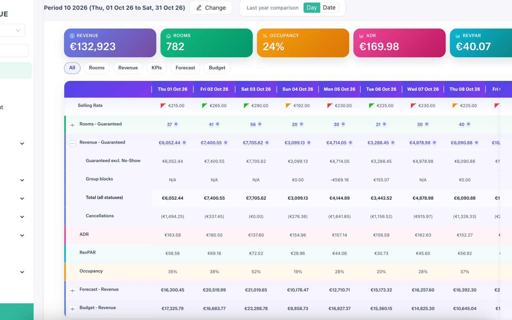512x320 pixels.
Task: Expand the Budget - Revenue row
Action: (x=73, y=309)
